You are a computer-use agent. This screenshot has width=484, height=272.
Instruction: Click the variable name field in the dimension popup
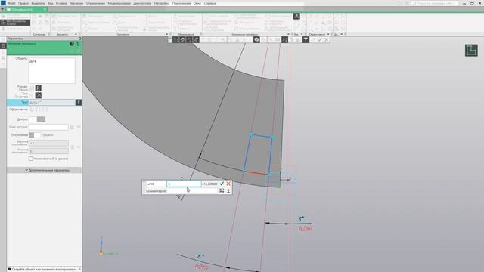[156, 184]
